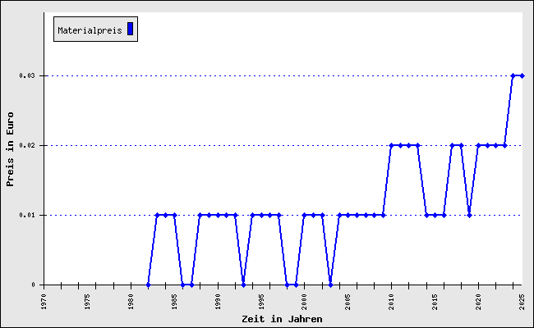Select the 2025 data point at 0.03
Image resolution: width=534 pixels, height=328 pixels.
pos(522,75)
